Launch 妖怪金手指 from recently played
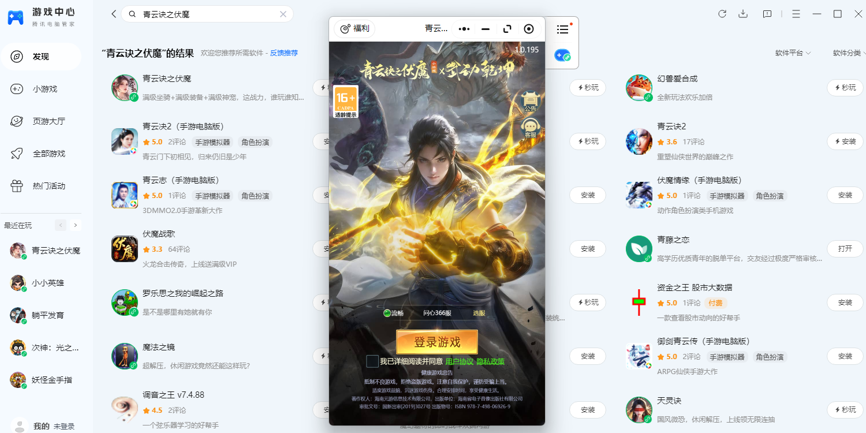Image resolution: width=866 pixels, height=433 pixels. click(x=42, y=380)
